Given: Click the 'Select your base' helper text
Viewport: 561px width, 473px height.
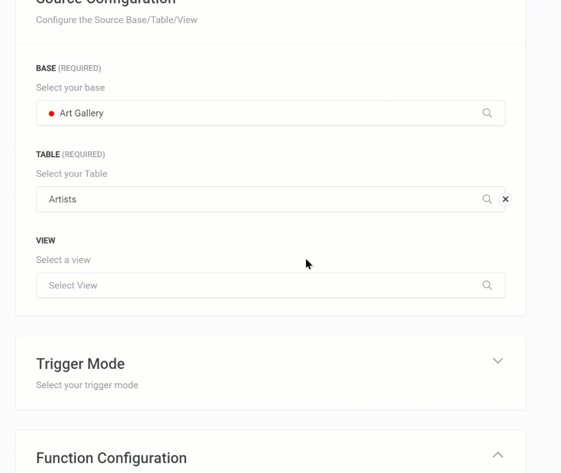Looking at the screenshot, I should (x=70, y=88).
